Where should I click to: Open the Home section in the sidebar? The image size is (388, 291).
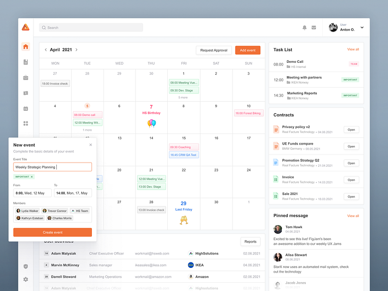(x=26, y=46)
